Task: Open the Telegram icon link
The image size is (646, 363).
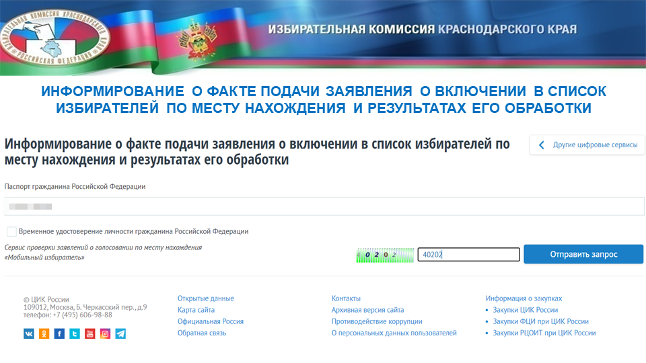Action: tap(120, 333)
